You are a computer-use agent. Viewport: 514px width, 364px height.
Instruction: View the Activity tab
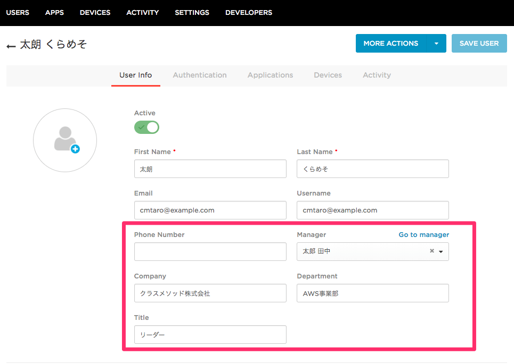(x=377, y=75)
